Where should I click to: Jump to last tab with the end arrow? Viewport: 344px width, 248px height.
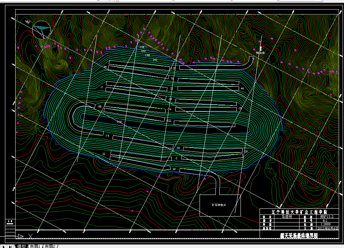pos(10,246)
